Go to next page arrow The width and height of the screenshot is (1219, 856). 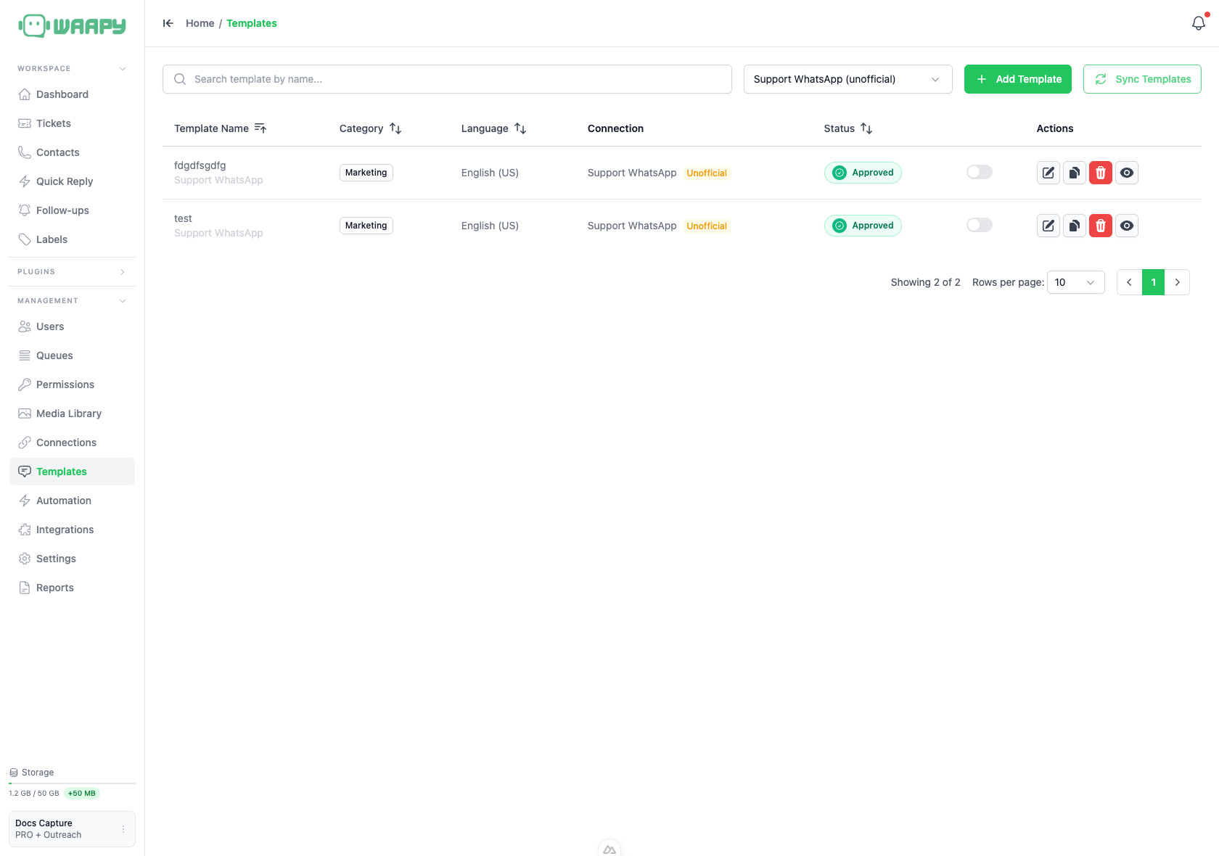1177,282
